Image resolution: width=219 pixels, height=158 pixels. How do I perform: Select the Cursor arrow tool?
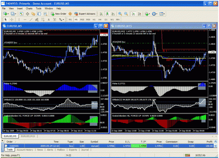[x=6, y=20]
